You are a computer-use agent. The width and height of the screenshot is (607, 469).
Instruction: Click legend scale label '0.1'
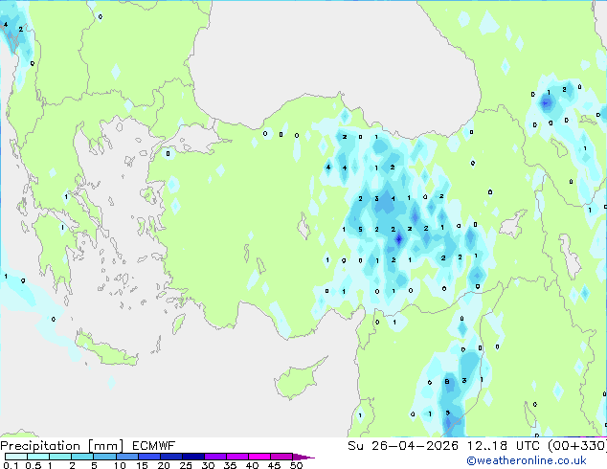click(x=11, y=465)
